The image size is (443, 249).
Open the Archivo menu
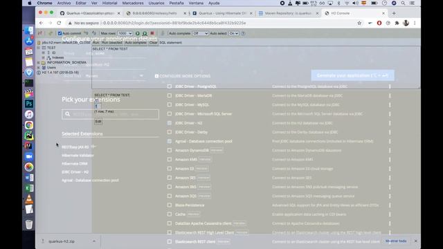click(64, 3)
